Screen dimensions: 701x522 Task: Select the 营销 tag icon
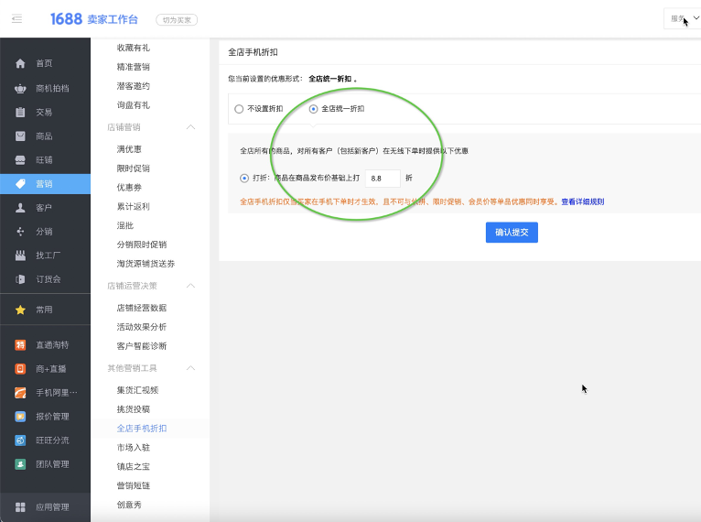(x=20, y=184)
